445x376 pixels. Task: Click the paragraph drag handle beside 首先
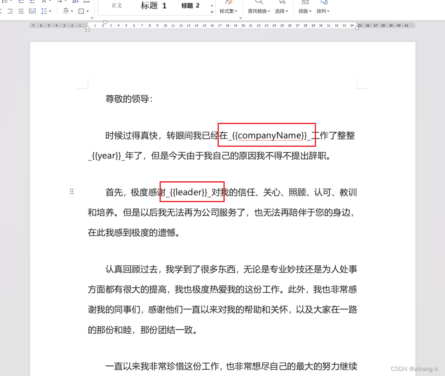pyautogui.click(x=72, y=192)
